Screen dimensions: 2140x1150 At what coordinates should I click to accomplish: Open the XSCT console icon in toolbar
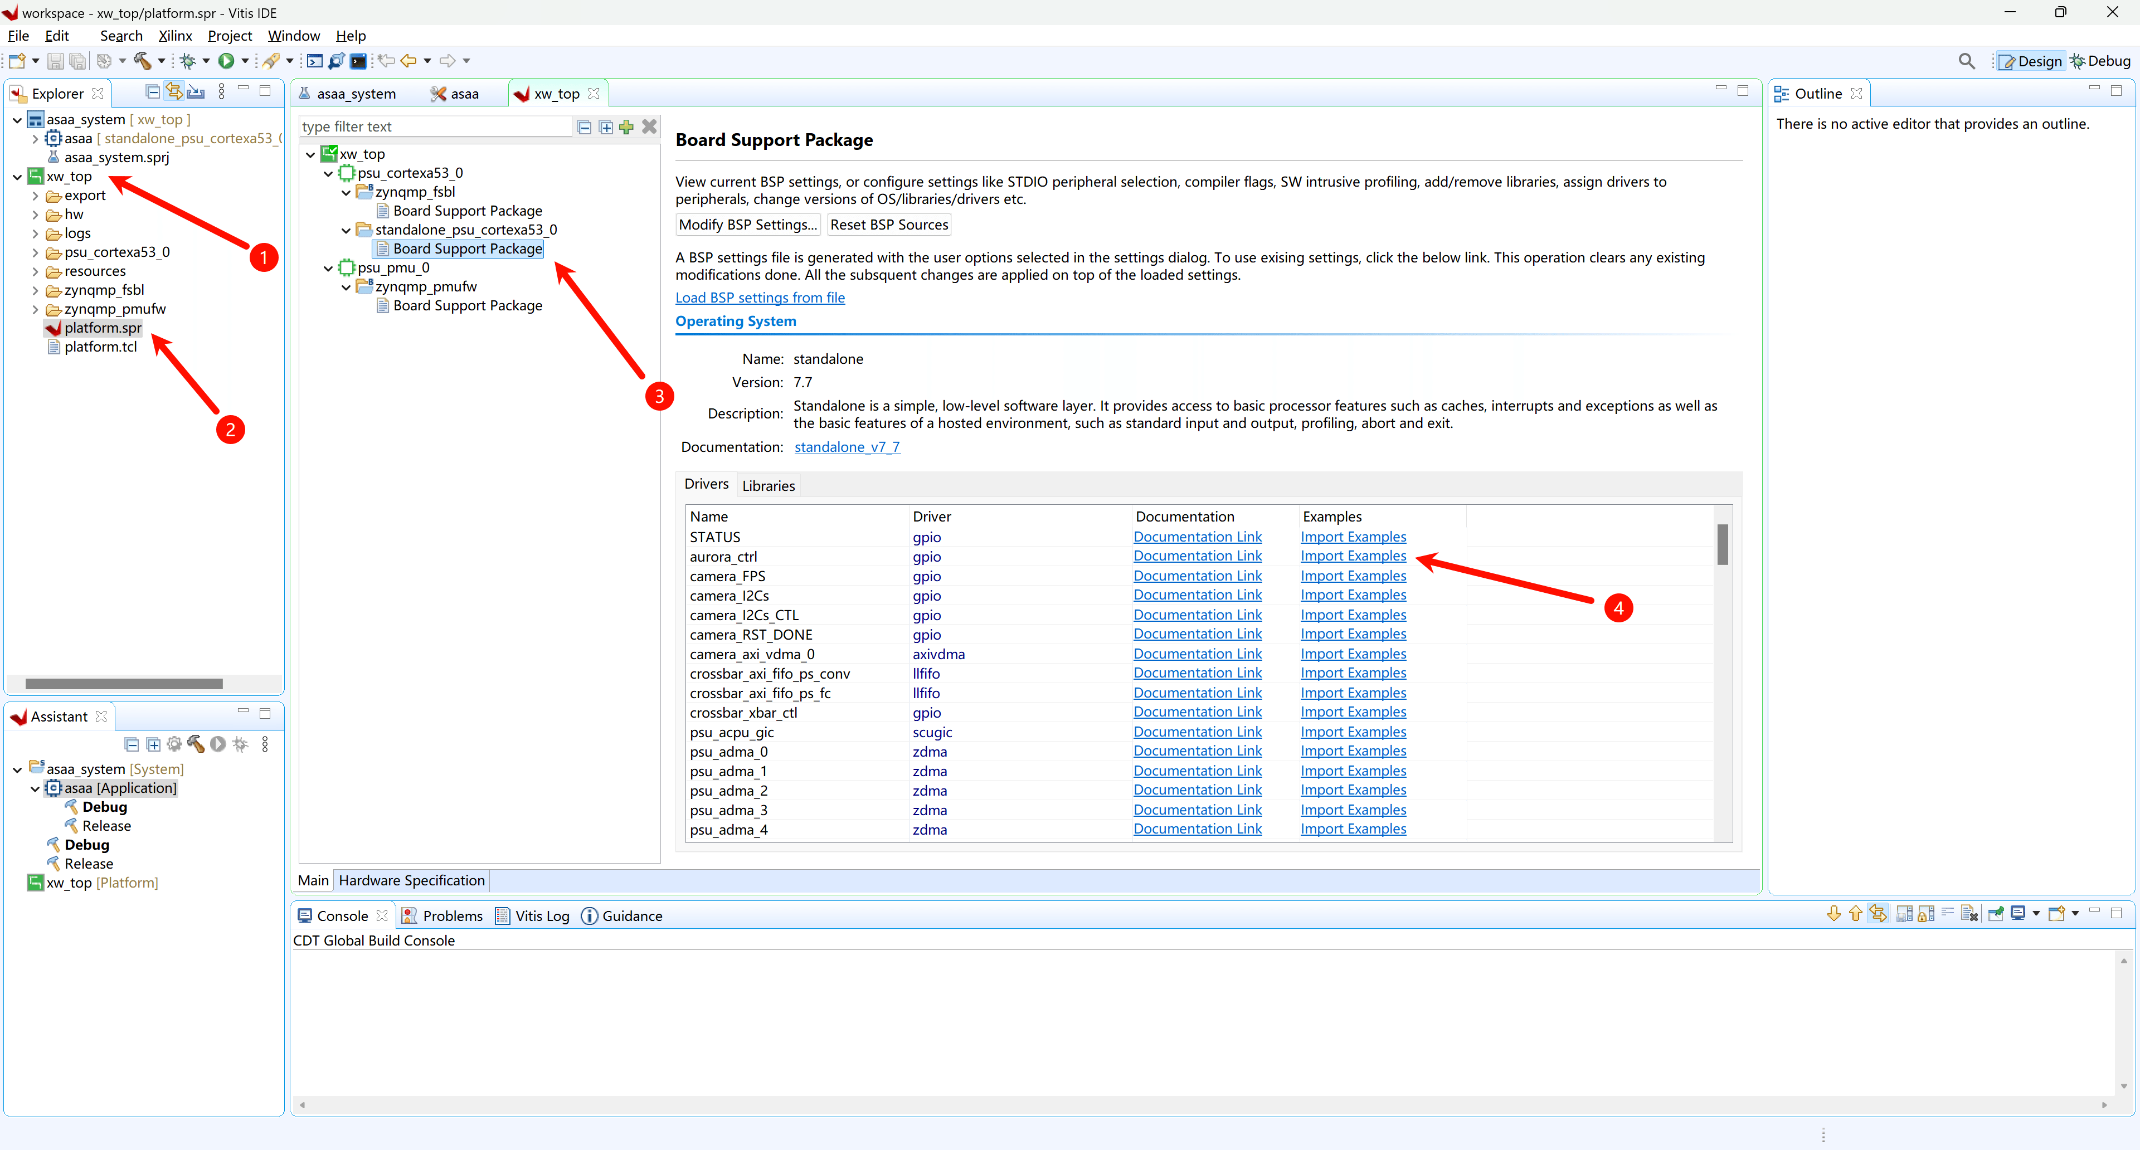pyautogui.click(x=315, y=61)
